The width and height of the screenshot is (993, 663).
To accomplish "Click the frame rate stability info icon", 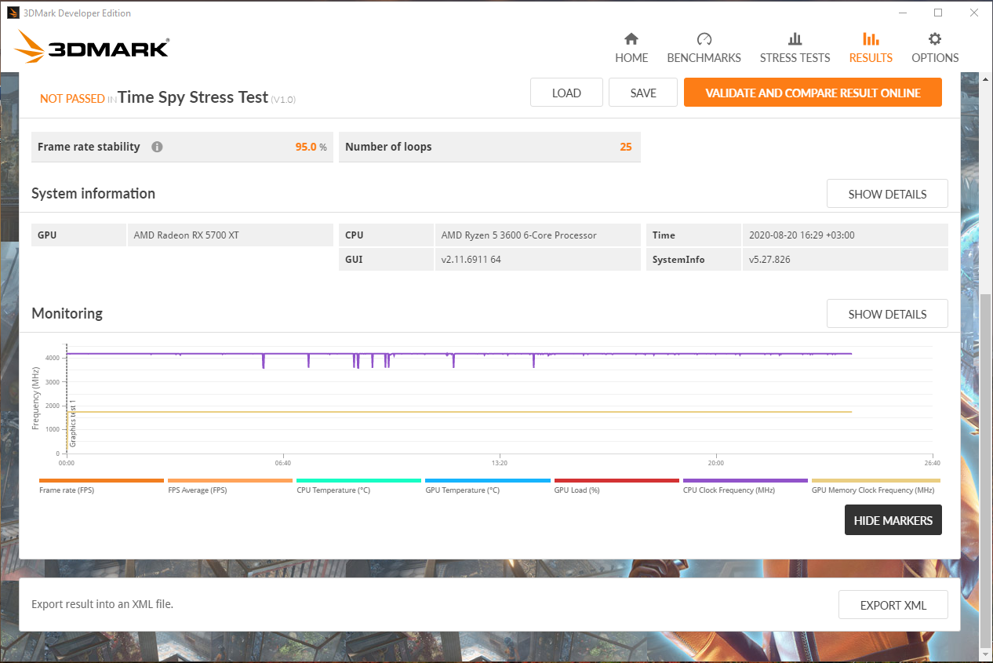I will tap(157, 147).
